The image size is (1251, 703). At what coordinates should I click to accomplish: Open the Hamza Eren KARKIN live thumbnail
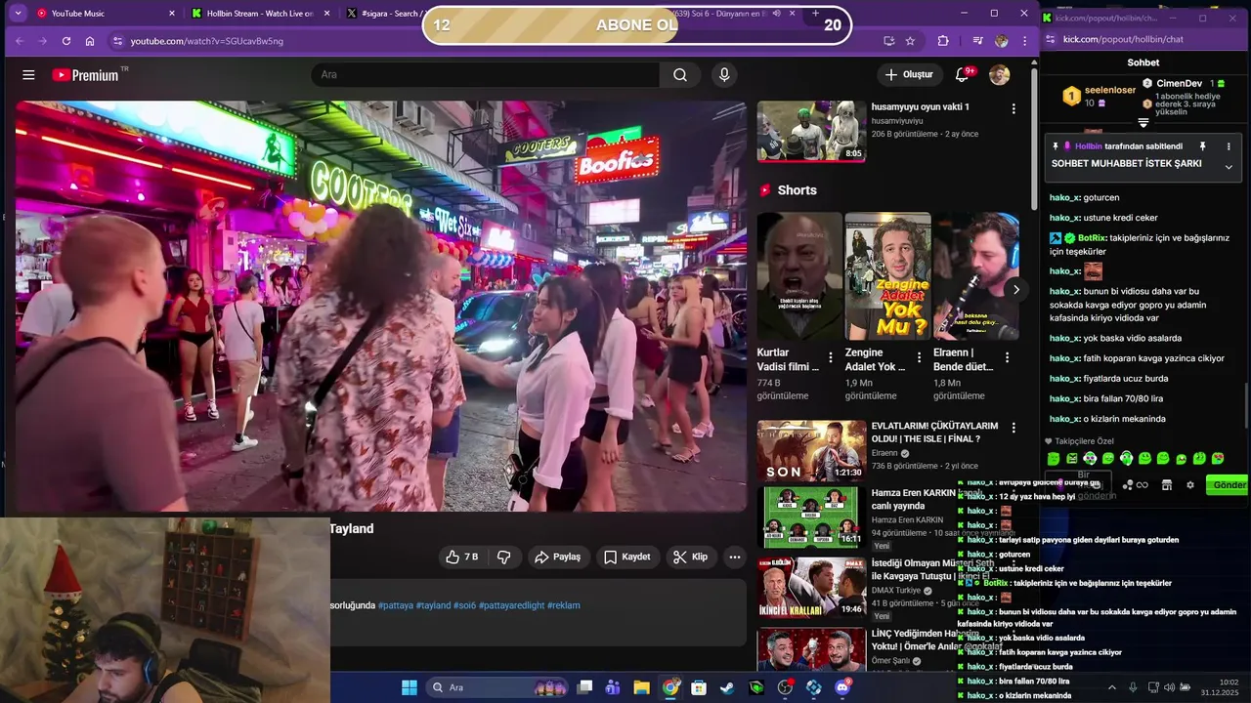pos(811,517)
